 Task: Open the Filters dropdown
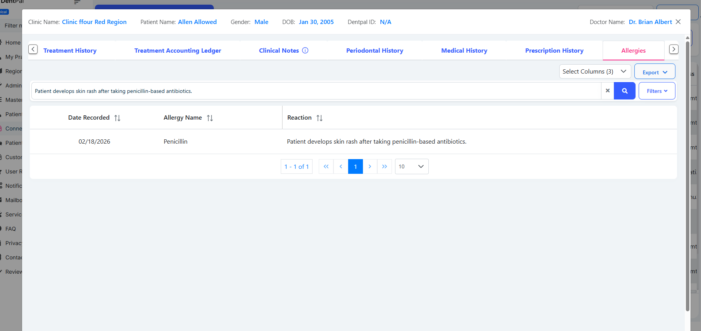point(656,91)
